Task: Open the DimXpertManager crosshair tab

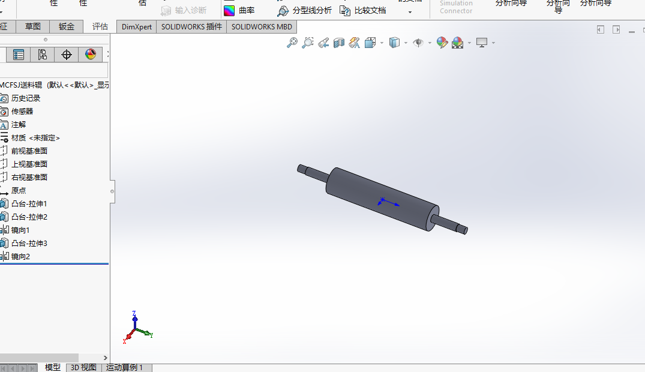Action: 66,55
